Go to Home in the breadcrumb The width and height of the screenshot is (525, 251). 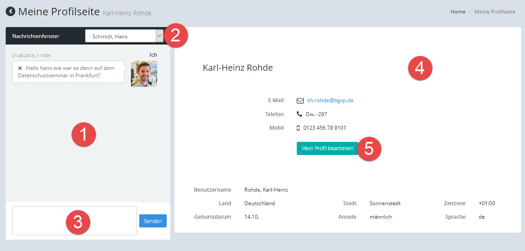458,12
